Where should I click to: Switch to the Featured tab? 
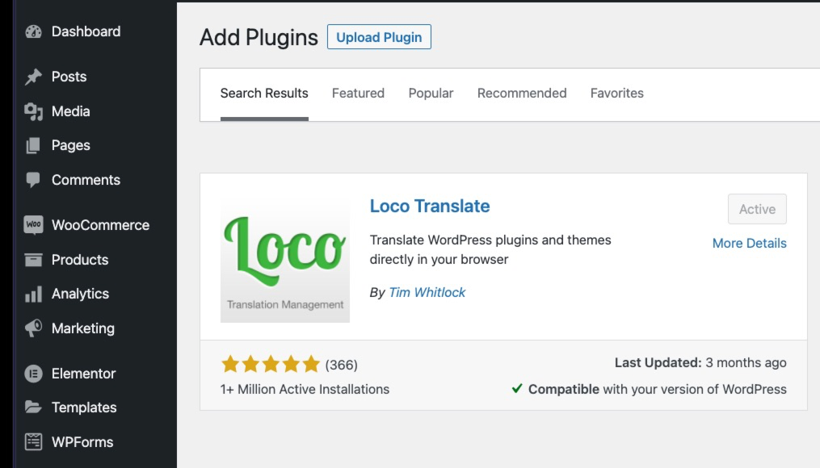coord(358,93)
